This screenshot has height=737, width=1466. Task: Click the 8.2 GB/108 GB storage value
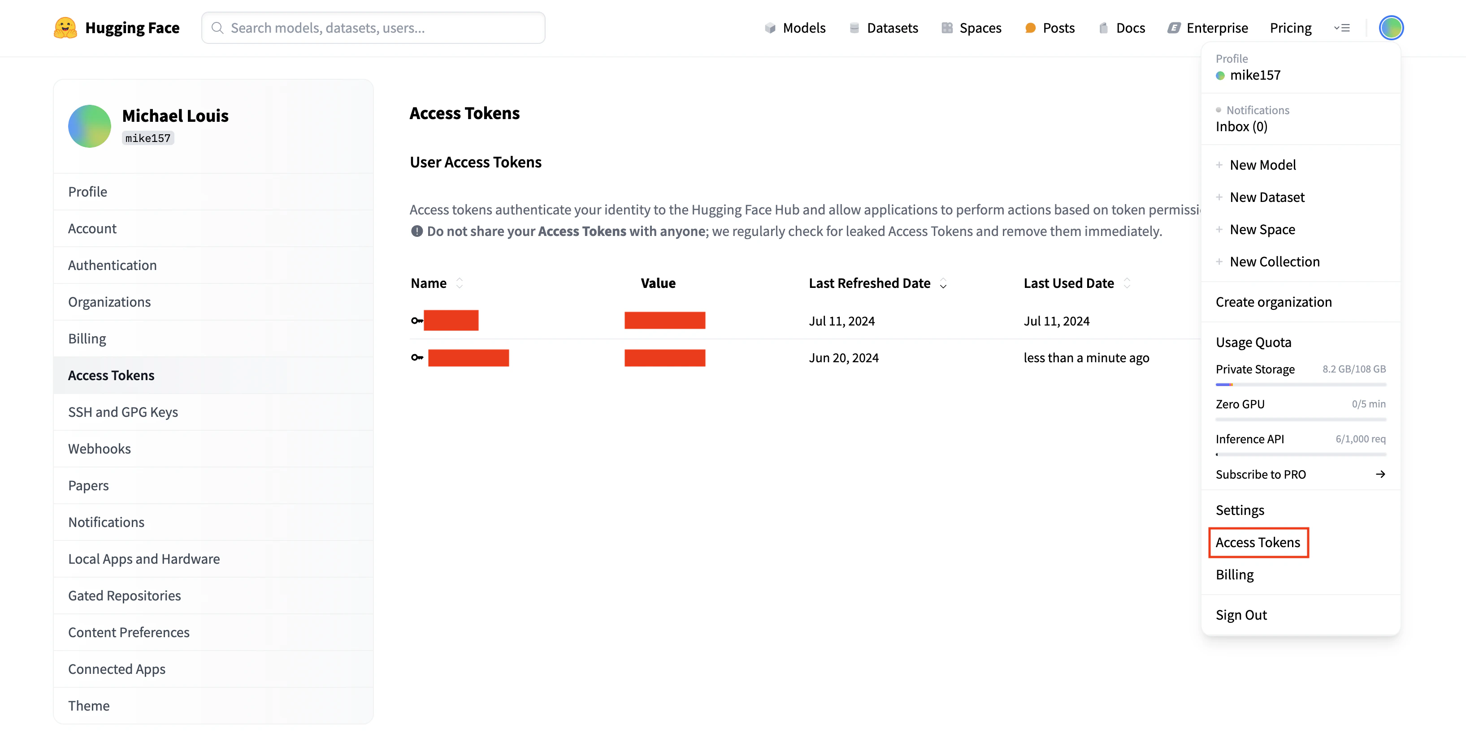[1354, 369]
